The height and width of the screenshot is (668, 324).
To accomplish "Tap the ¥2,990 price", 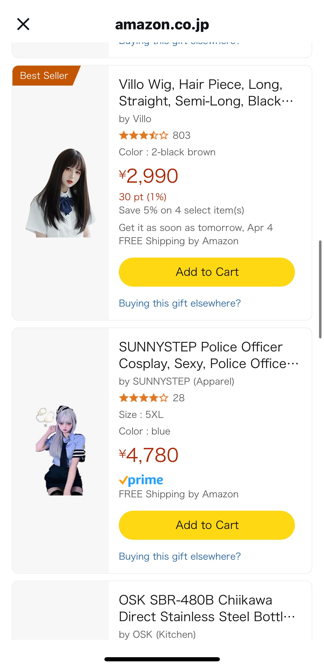I will click(x=149, y=176).
